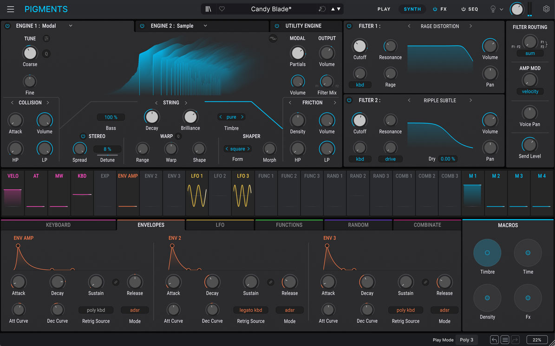Screen dimensions: 555x346
Task: Open the hamburger main menu
Action: [x=11, y=9]
